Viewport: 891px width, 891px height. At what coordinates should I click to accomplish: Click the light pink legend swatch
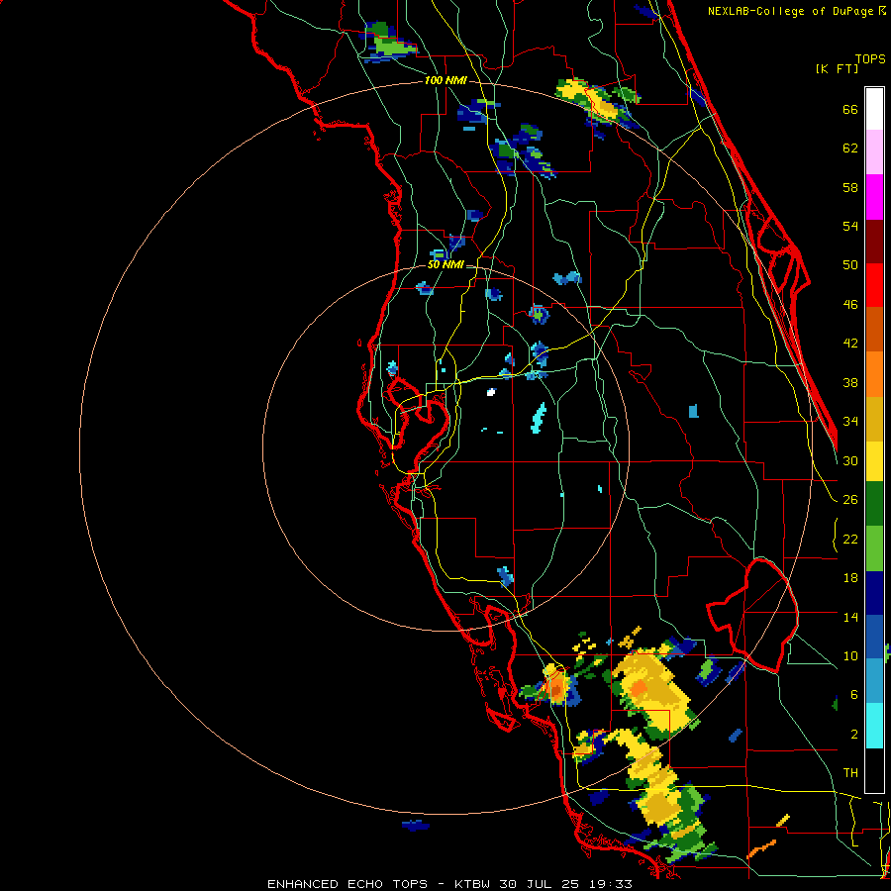874,152
